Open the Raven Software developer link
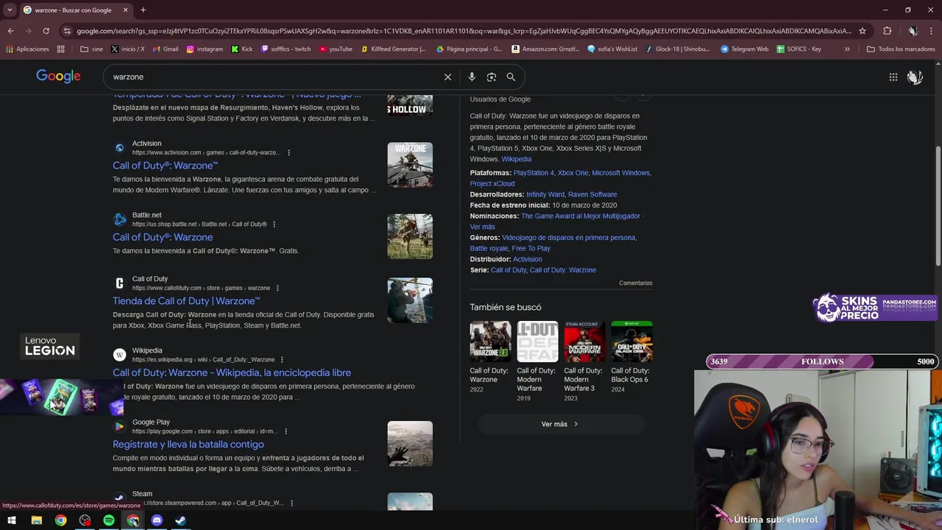The width and height of the screenshot is (942, 530). pyautogui.click(x=592, y=194)
